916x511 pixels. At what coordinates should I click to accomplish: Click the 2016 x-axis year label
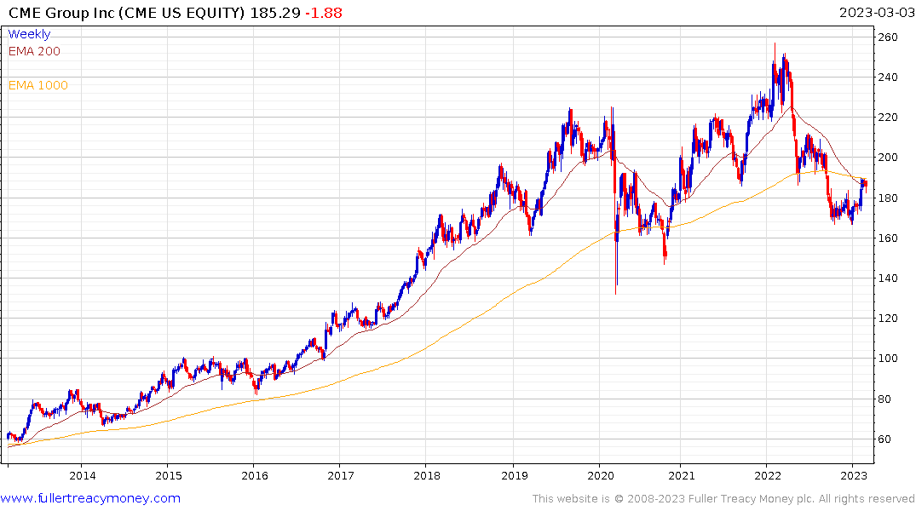coord(255,475)
